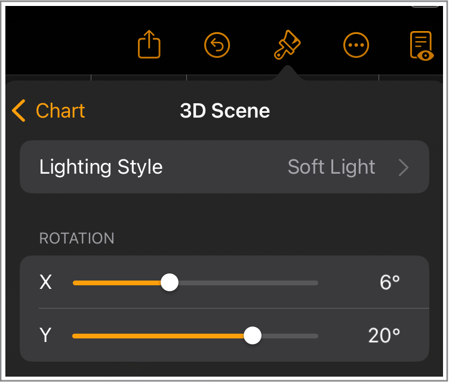Click the 6° X rotation value
449x382 pixels.
(389, 282)
